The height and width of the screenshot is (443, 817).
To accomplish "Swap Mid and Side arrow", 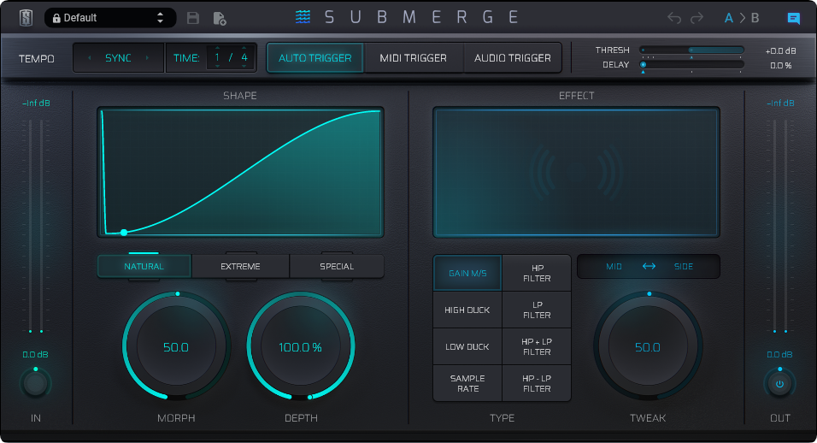I will tap(649, 266).
